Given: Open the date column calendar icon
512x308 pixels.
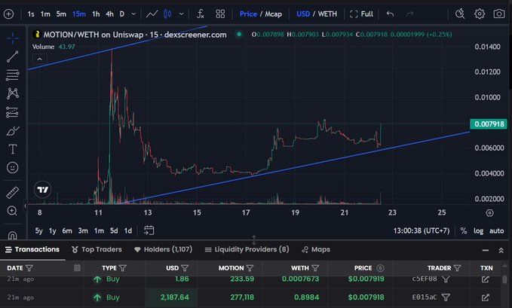Looking at the screenshot, I should [77, 268].
